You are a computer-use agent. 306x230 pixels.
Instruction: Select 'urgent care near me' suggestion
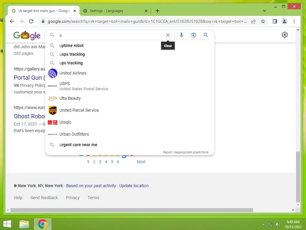coord(130,145)
